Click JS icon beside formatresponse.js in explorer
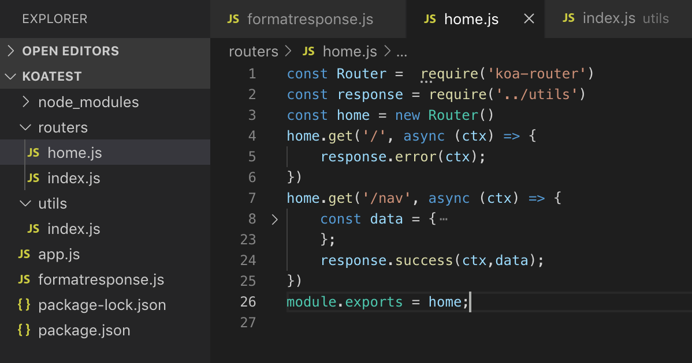 [24, 279]
